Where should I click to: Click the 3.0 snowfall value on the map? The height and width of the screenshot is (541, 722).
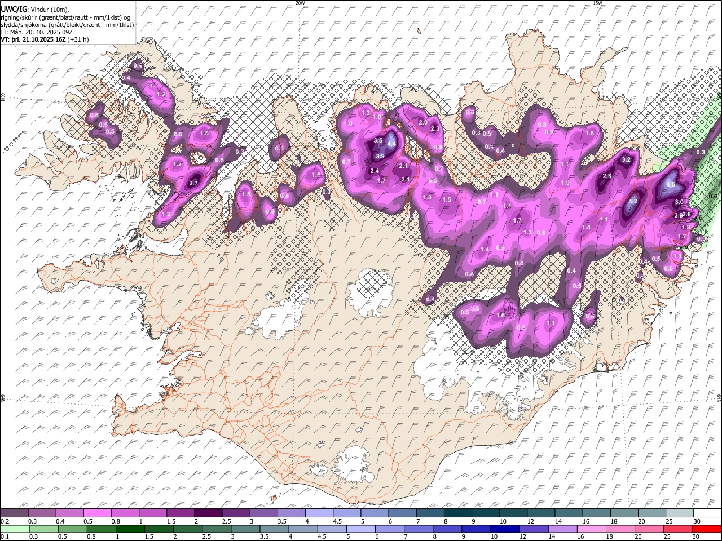click(x=679, y=202)
